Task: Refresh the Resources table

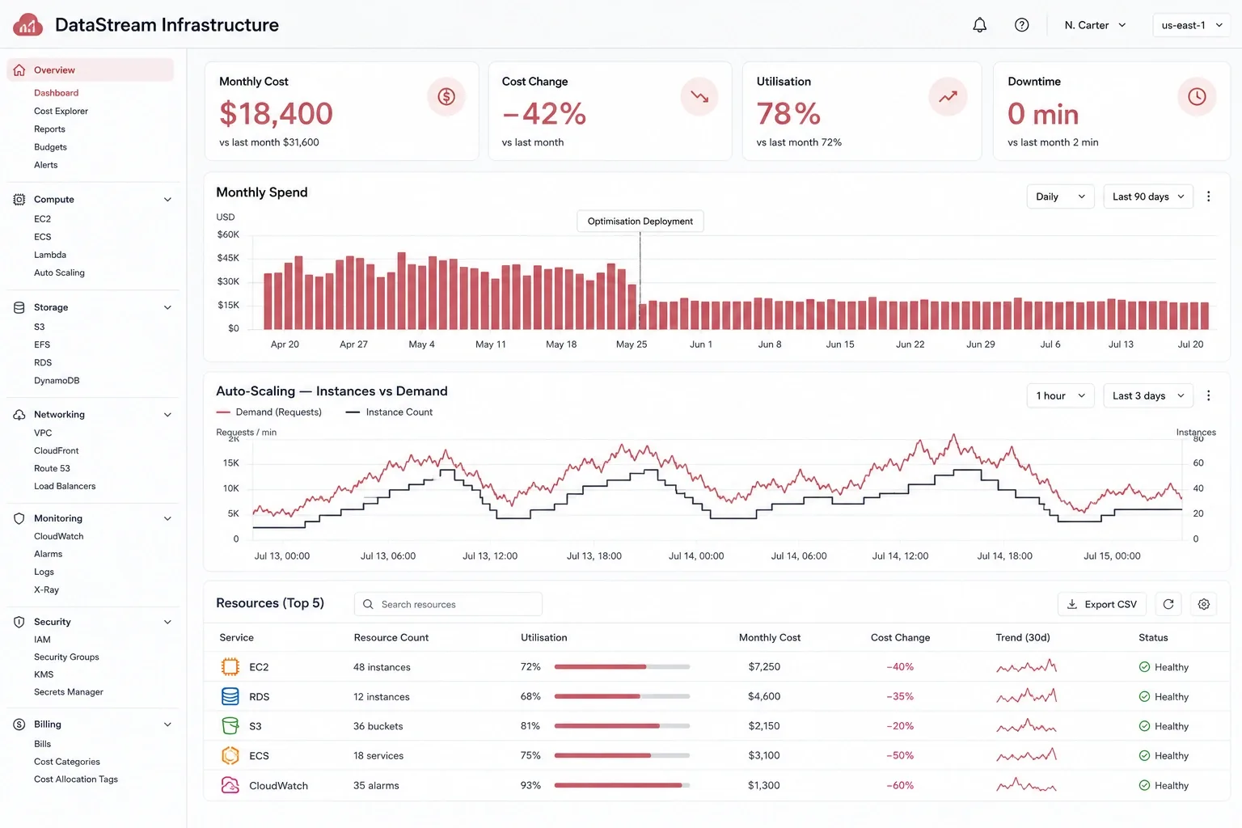Action: point(1168,604)
